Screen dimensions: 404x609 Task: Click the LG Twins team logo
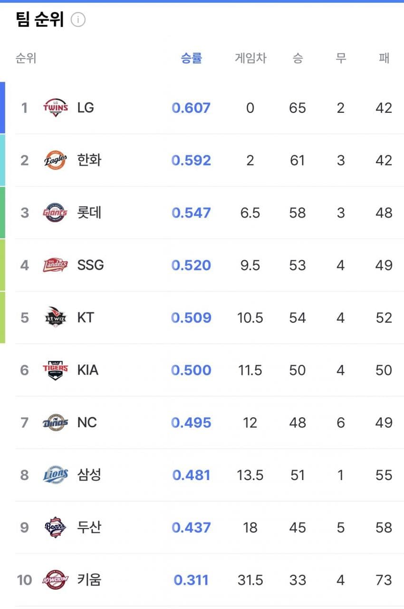point(56,108)
